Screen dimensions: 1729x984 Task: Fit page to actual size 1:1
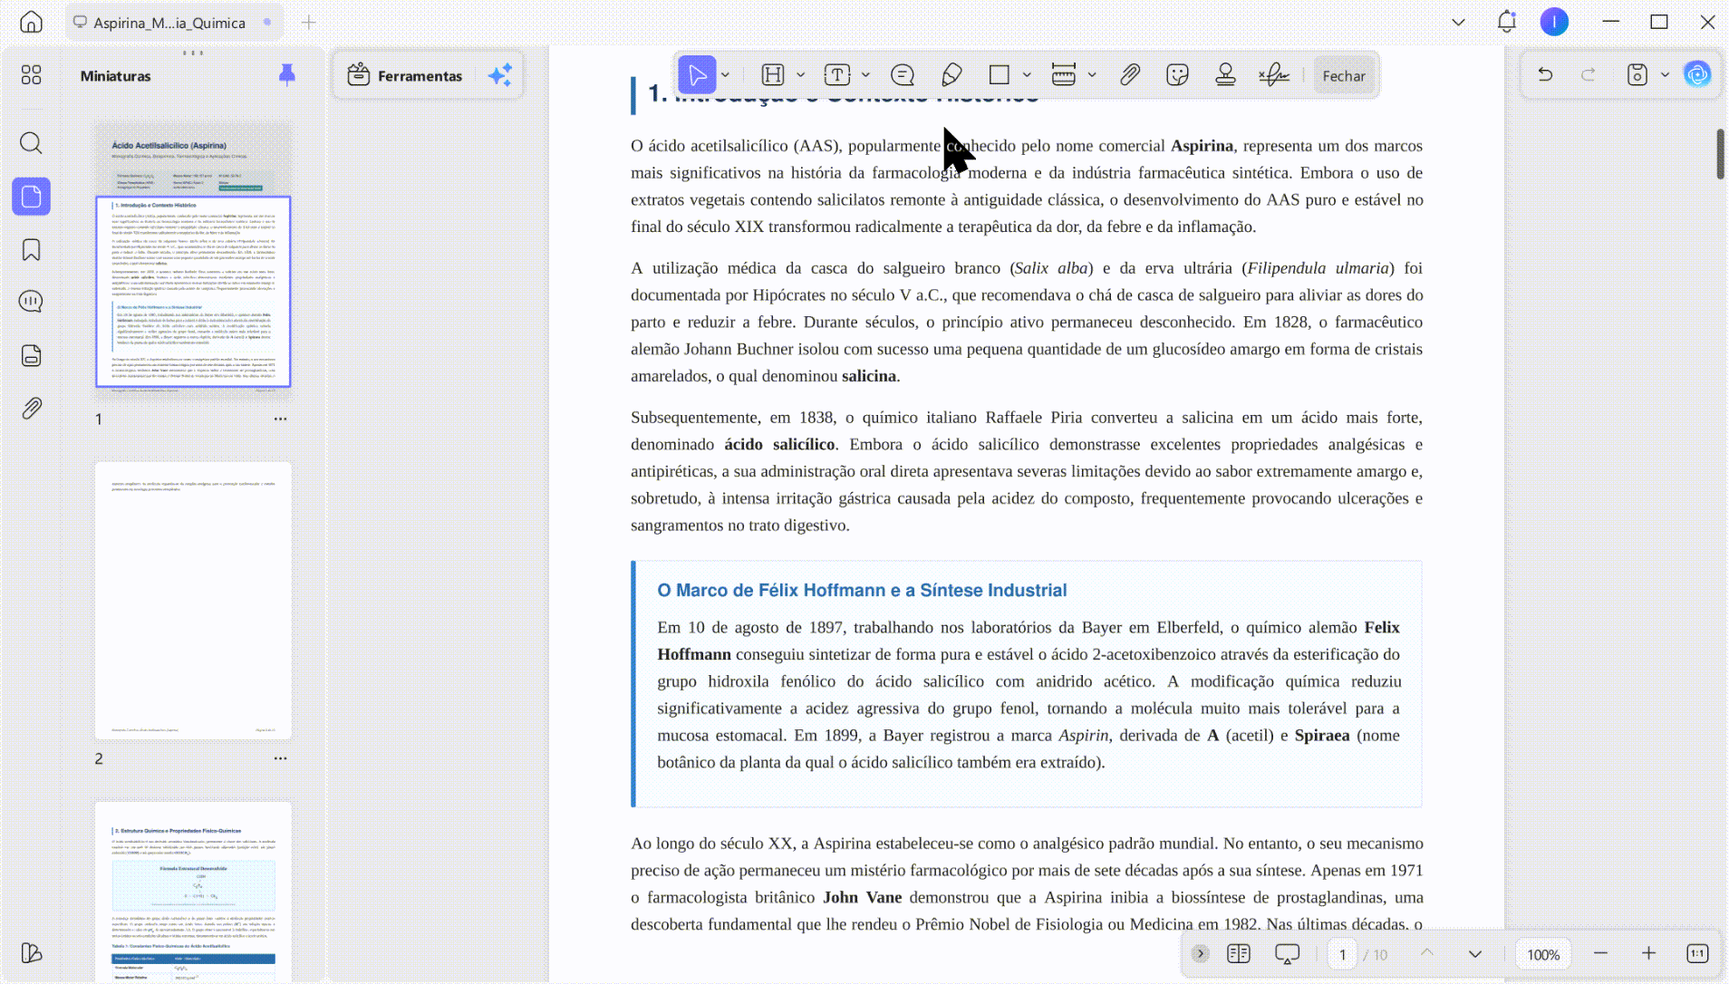[1697, 953]
